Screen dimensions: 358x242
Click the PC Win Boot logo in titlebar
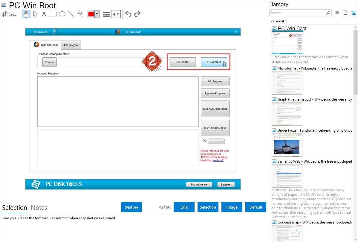pos(117,32)
